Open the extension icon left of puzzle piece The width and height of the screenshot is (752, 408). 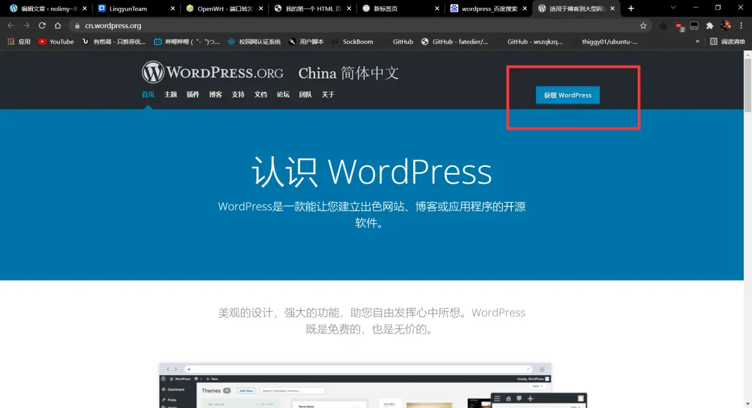[695, 26]
